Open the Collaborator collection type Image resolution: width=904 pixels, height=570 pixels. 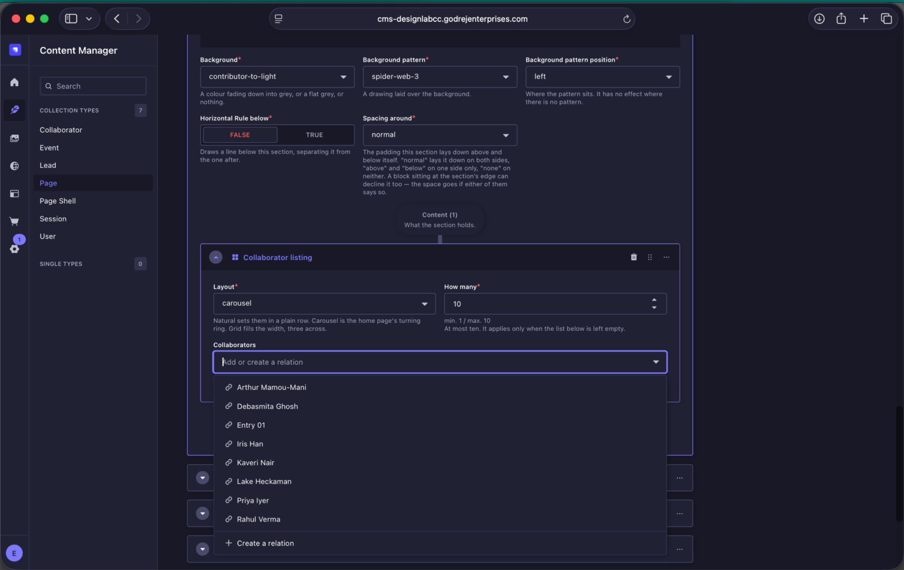tap(61, 130)
